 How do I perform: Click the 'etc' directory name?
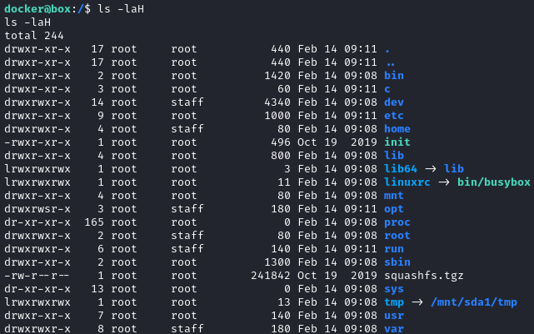click(x=394, y=116)
